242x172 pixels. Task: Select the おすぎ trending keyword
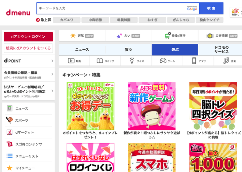tap(152, 20)
